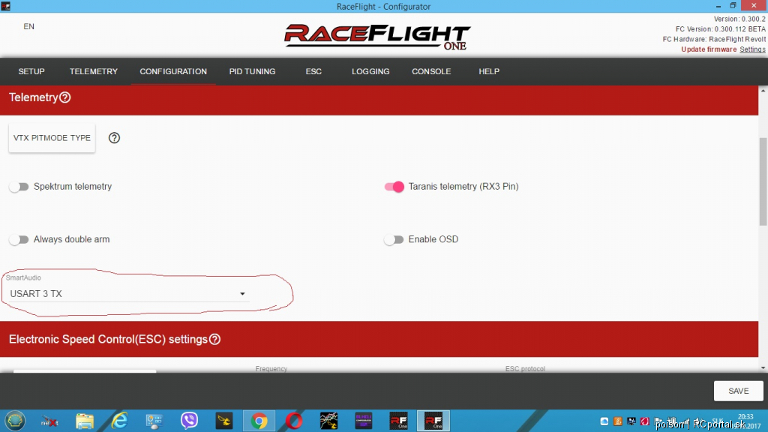
Task: Switch to the TELEMETRY tab
Action: coord(94,71)
